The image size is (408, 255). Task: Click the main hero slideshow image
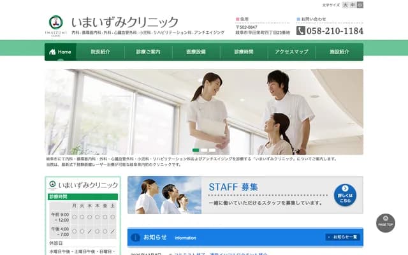(204, 112)
